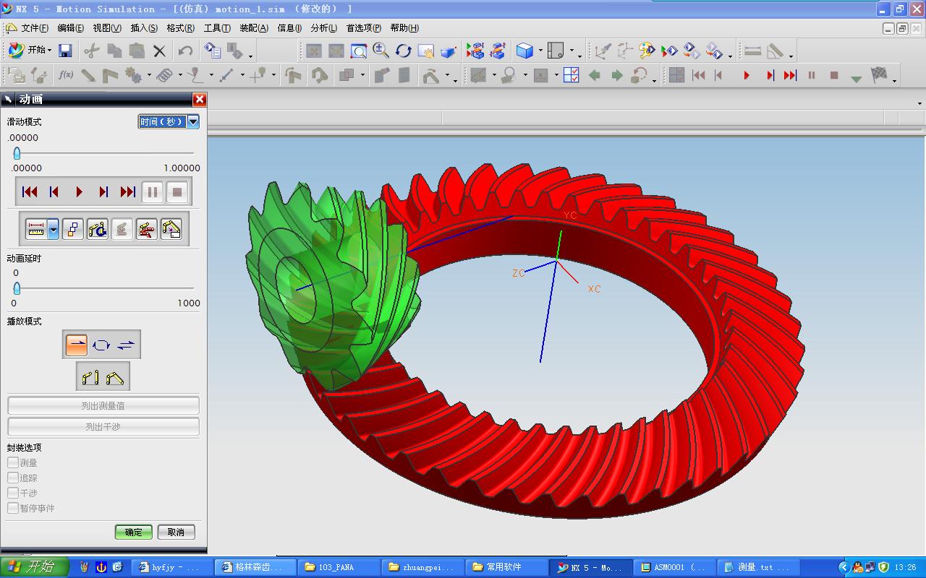The width and height of the screenshot is (926, 578).
Task: Open the 分析(L) menu
Action: (323, 28)
